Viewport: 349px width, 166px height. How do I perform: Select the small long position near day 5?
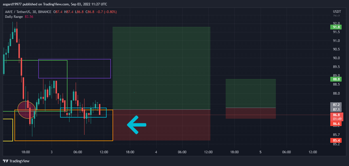pyautogui.click(x=251, y=99)
